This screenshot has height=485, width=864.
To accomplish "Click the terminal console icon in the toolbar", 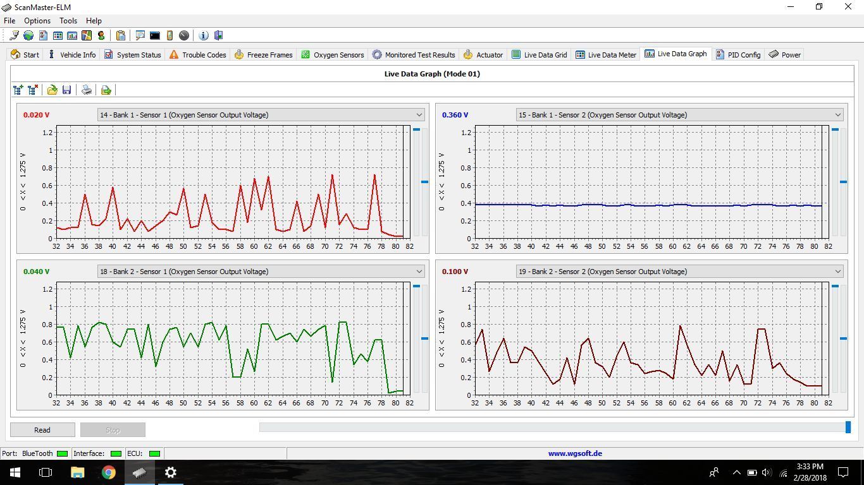I will 154,35.
